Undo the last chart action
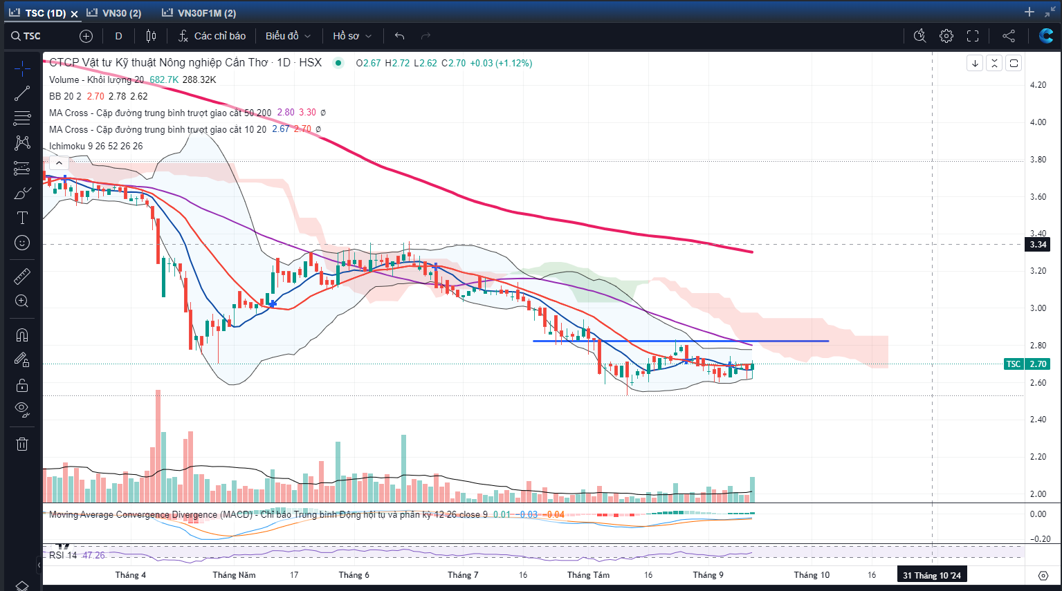This screenshot has width=1062, height=591. coord(399,36)
